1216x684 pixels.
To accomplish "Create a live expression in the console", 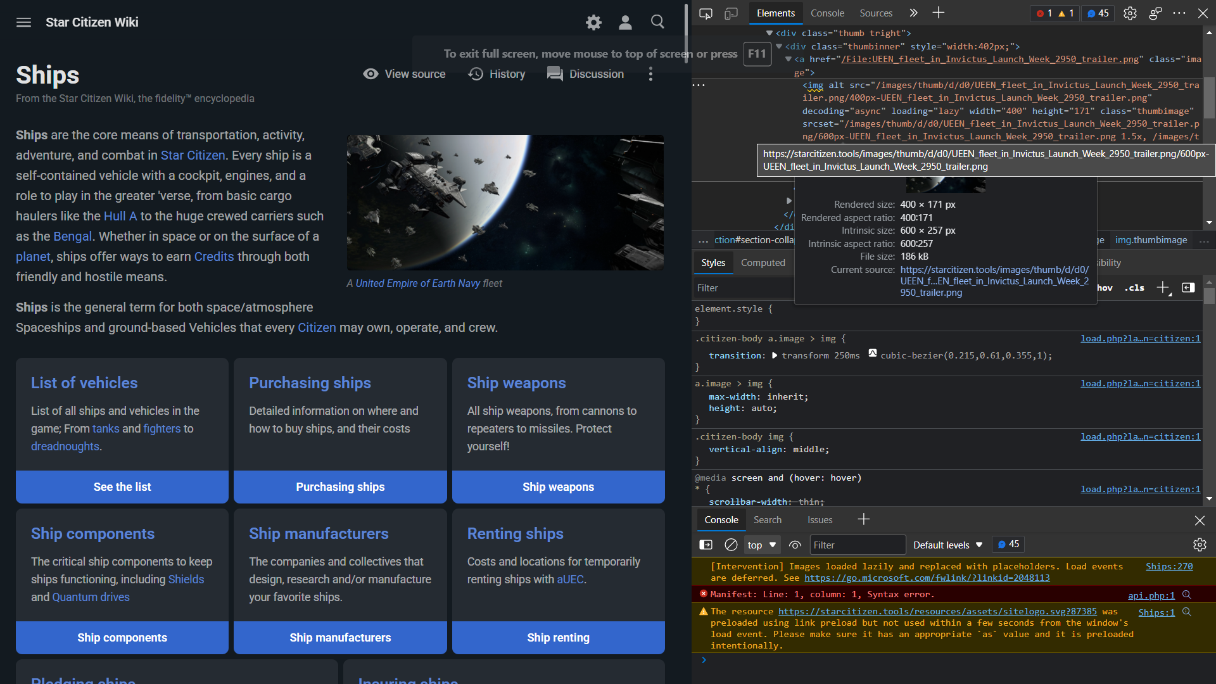I will pyautogui.click(x=796, y=545).
